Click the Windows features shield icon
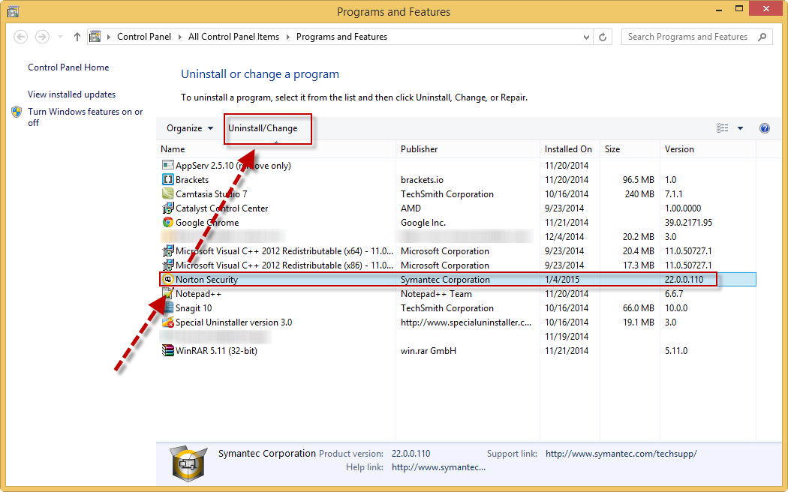This screenshot has height=492, width=788. 17,112
